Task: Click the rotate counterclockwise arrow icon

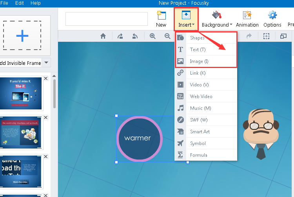Action: [x=135, y=36]
